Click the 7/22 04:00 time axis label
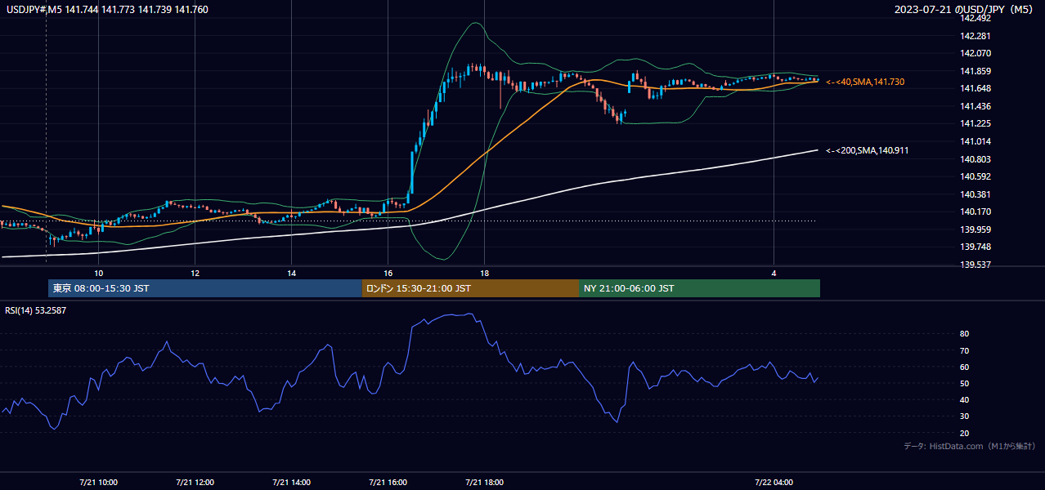Screen dimensions: 1045x490 coord(774,482)
